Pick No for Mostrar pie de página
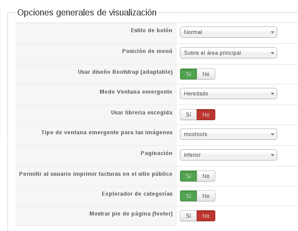 [206, 216]
